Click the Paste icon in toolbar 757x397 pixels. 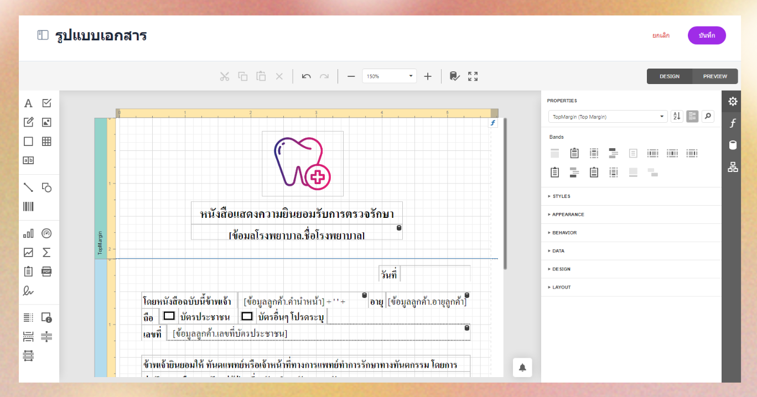[261, 76]
